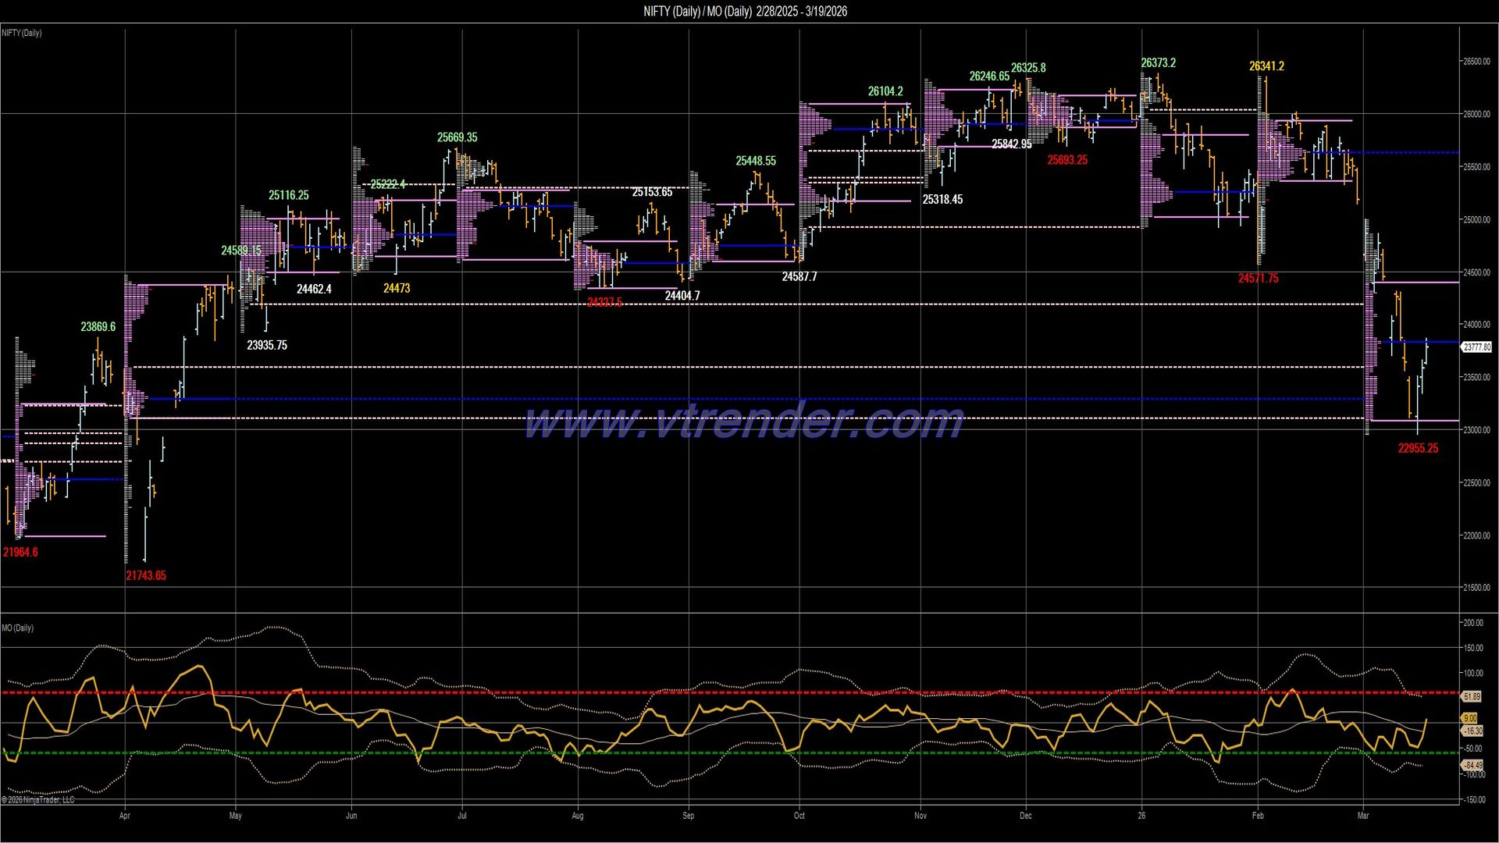Click the NIFTY (Daily) panel label
The image size is (1499, 843).
[x=21, y=33]
